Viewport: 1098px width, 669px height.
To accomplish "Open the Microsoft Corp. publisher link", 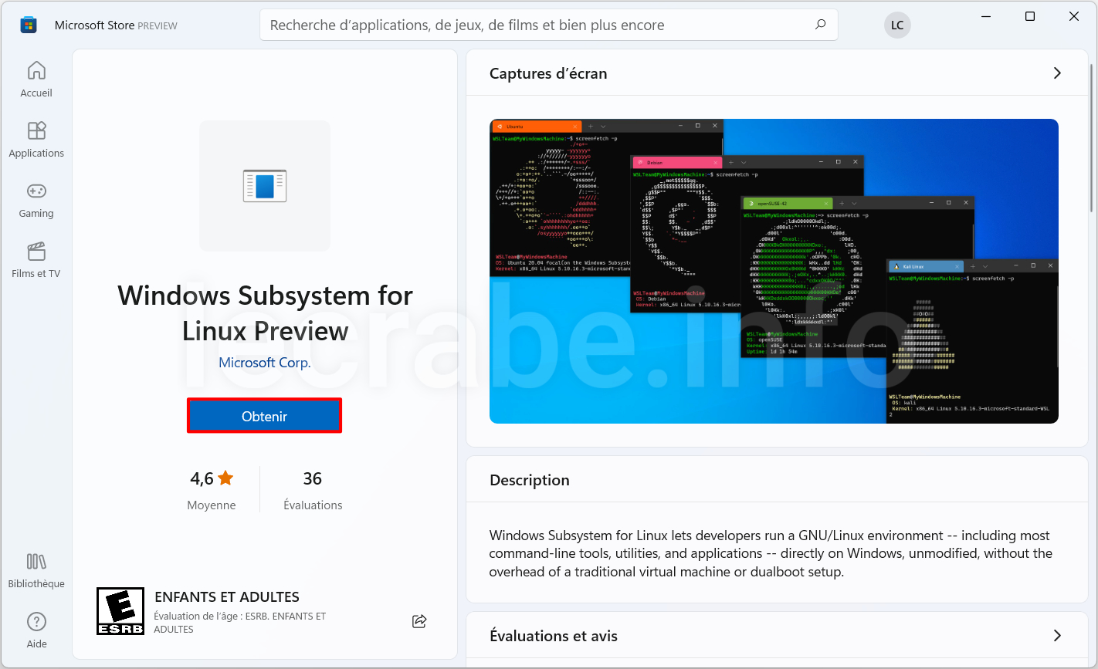I will (265, 363).
